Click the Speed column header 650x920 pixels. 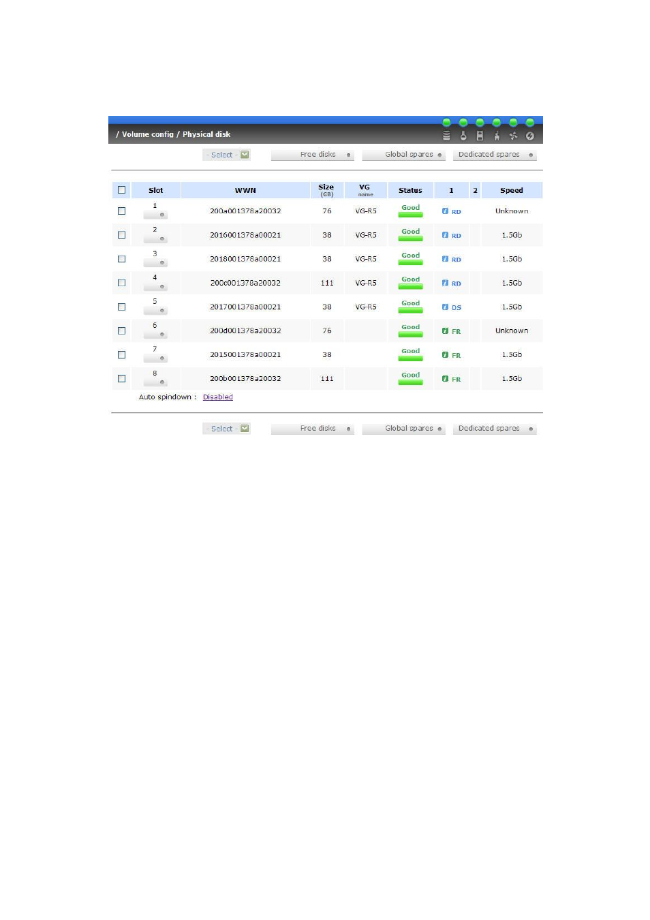click(x=512, y=191)
